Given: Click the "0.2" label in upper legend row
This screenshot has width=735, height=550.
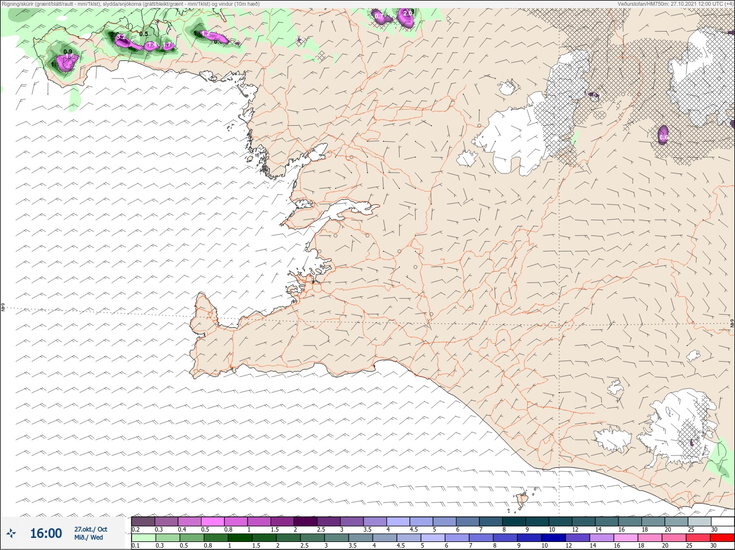Looking at the screenshot, I should [136, 529].
